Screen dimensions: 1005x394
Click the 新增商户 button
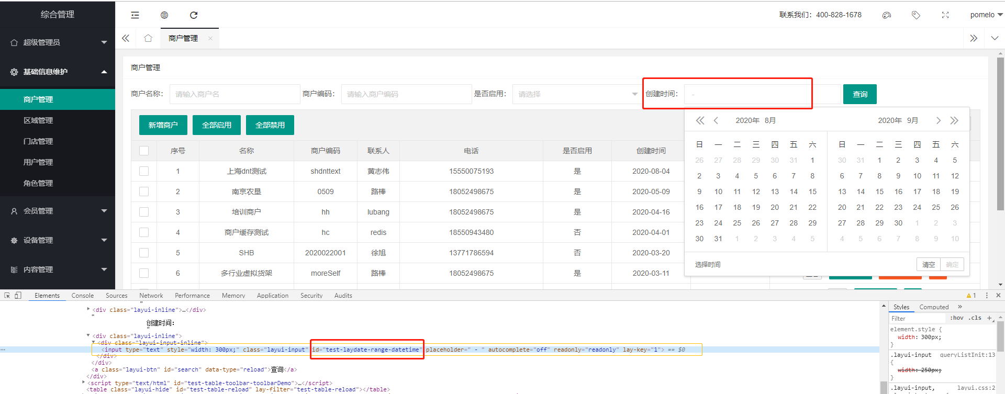pyautogui.click(x=163, y=125)
